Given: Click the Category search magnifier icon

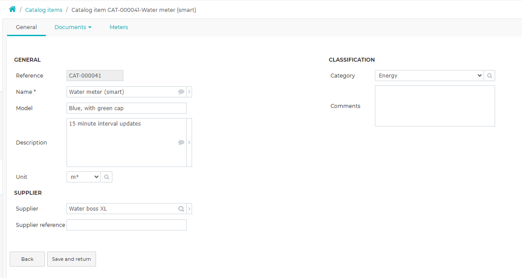Looking at the screenshot, I should tap(489, 76).
